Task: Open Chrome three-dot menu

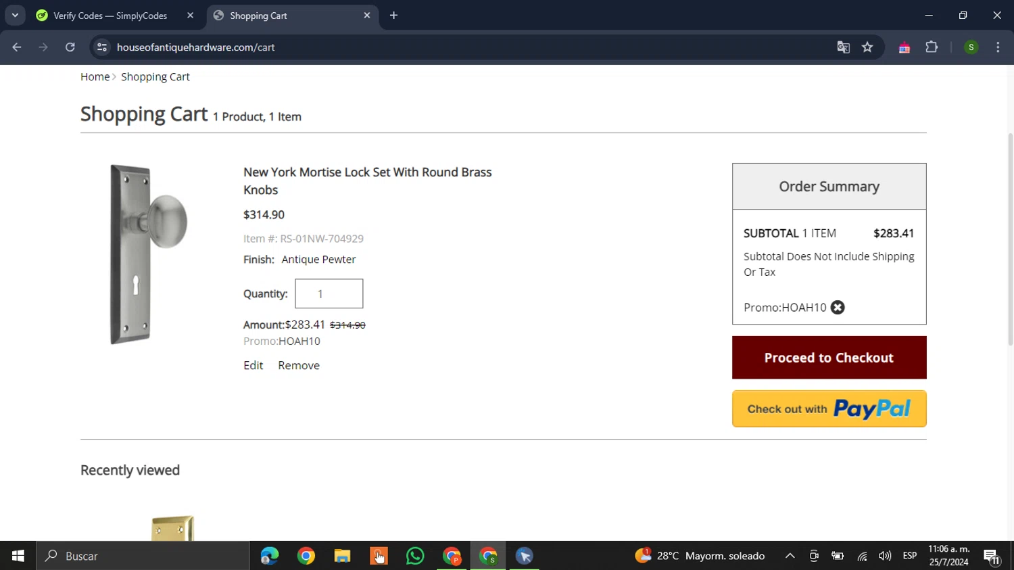Action: [998, 47]
